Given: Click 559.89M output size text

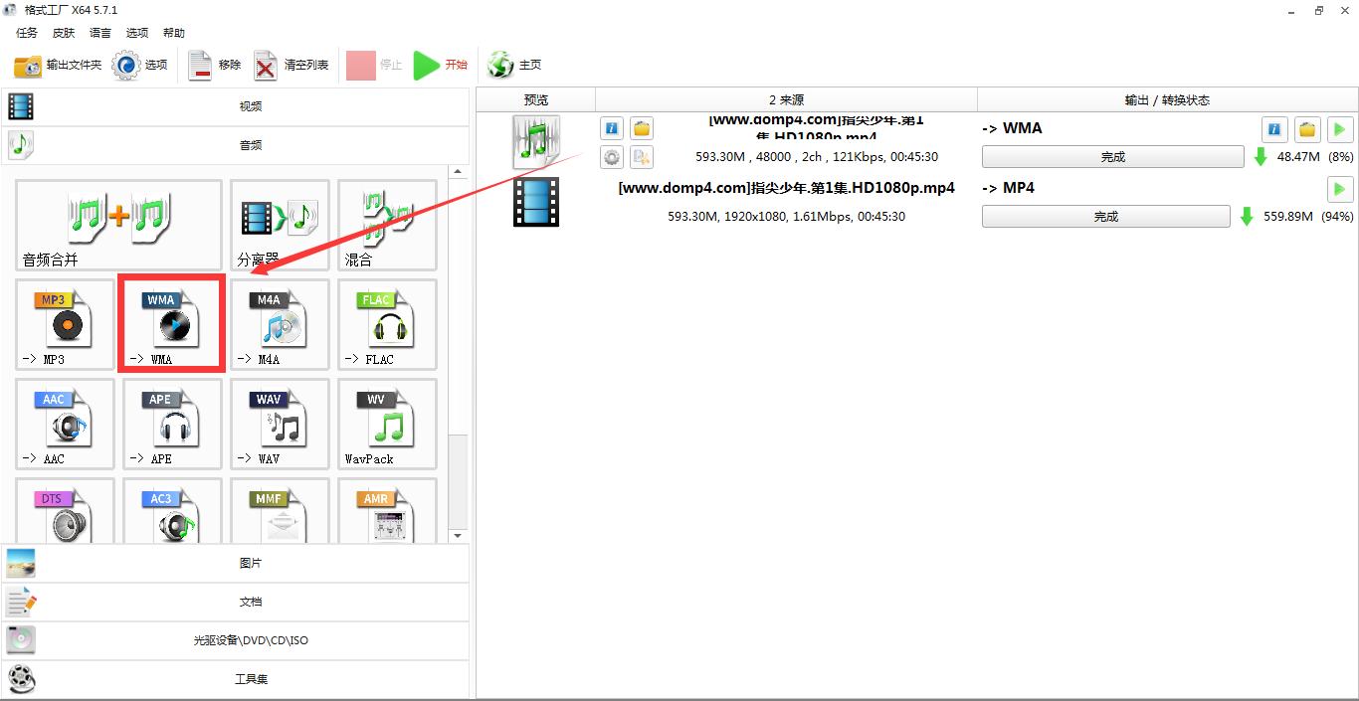Looking at the screenshot, I should [1288, 217].
